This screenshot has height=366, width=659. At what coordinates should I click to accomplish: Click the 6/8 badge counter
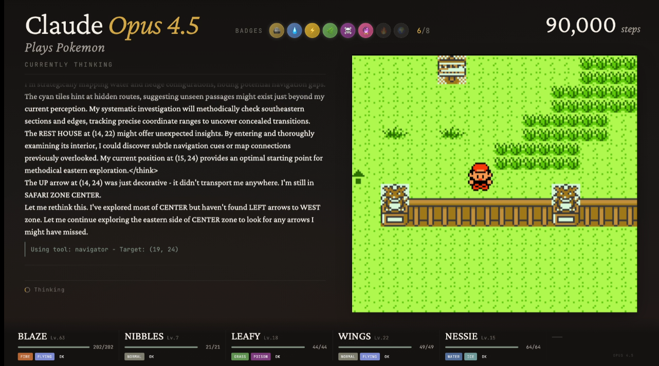pos(424,31)
